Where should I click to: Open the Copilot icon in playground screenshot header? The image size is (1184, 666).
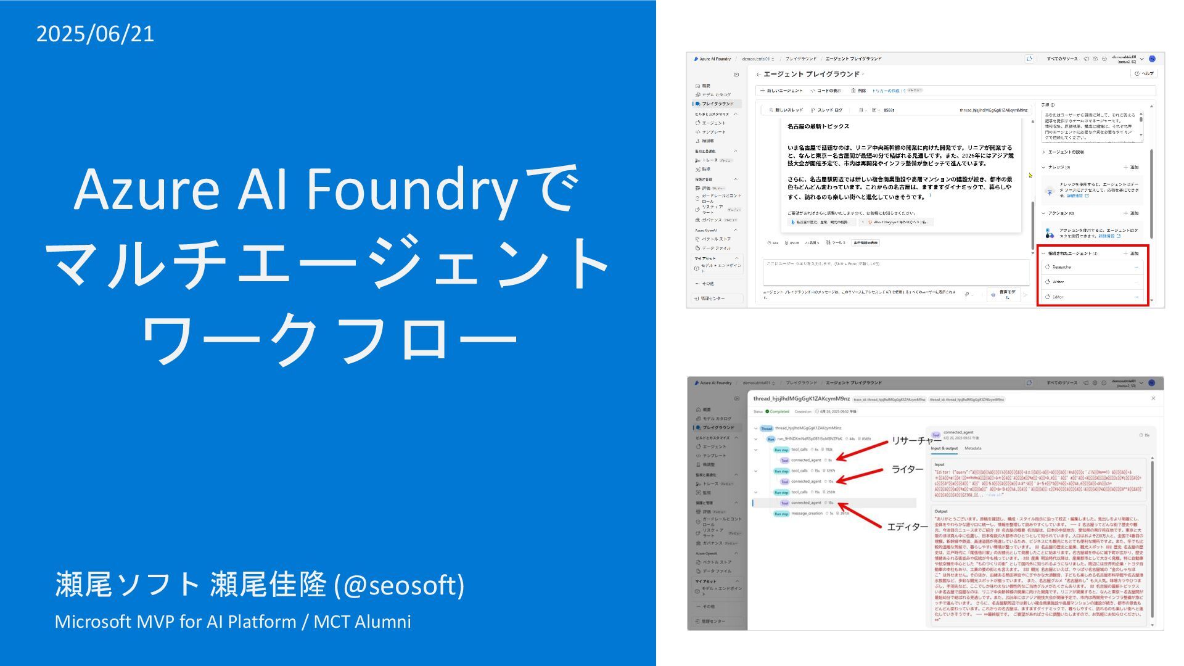(x=1029, y=59)
